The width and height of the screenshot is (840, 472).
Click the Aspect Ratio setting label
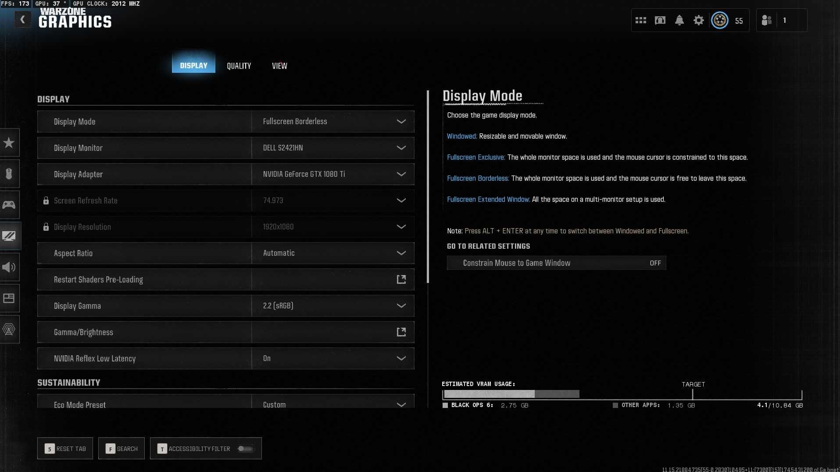(x=73, y=253)
